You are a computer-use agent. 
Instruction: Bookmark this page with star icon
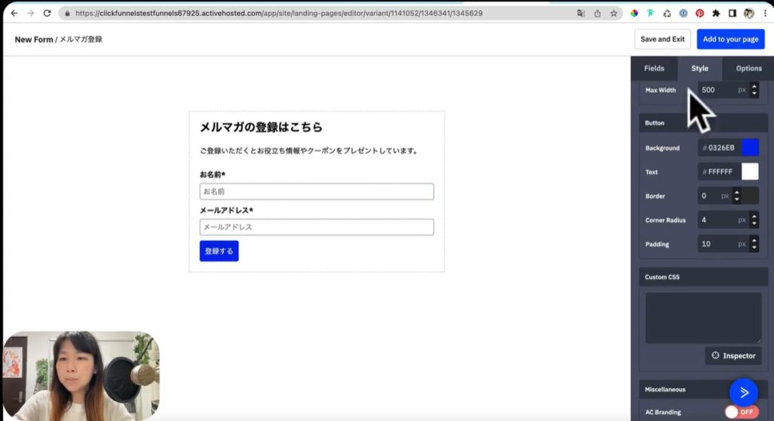(x=614, y=14)
